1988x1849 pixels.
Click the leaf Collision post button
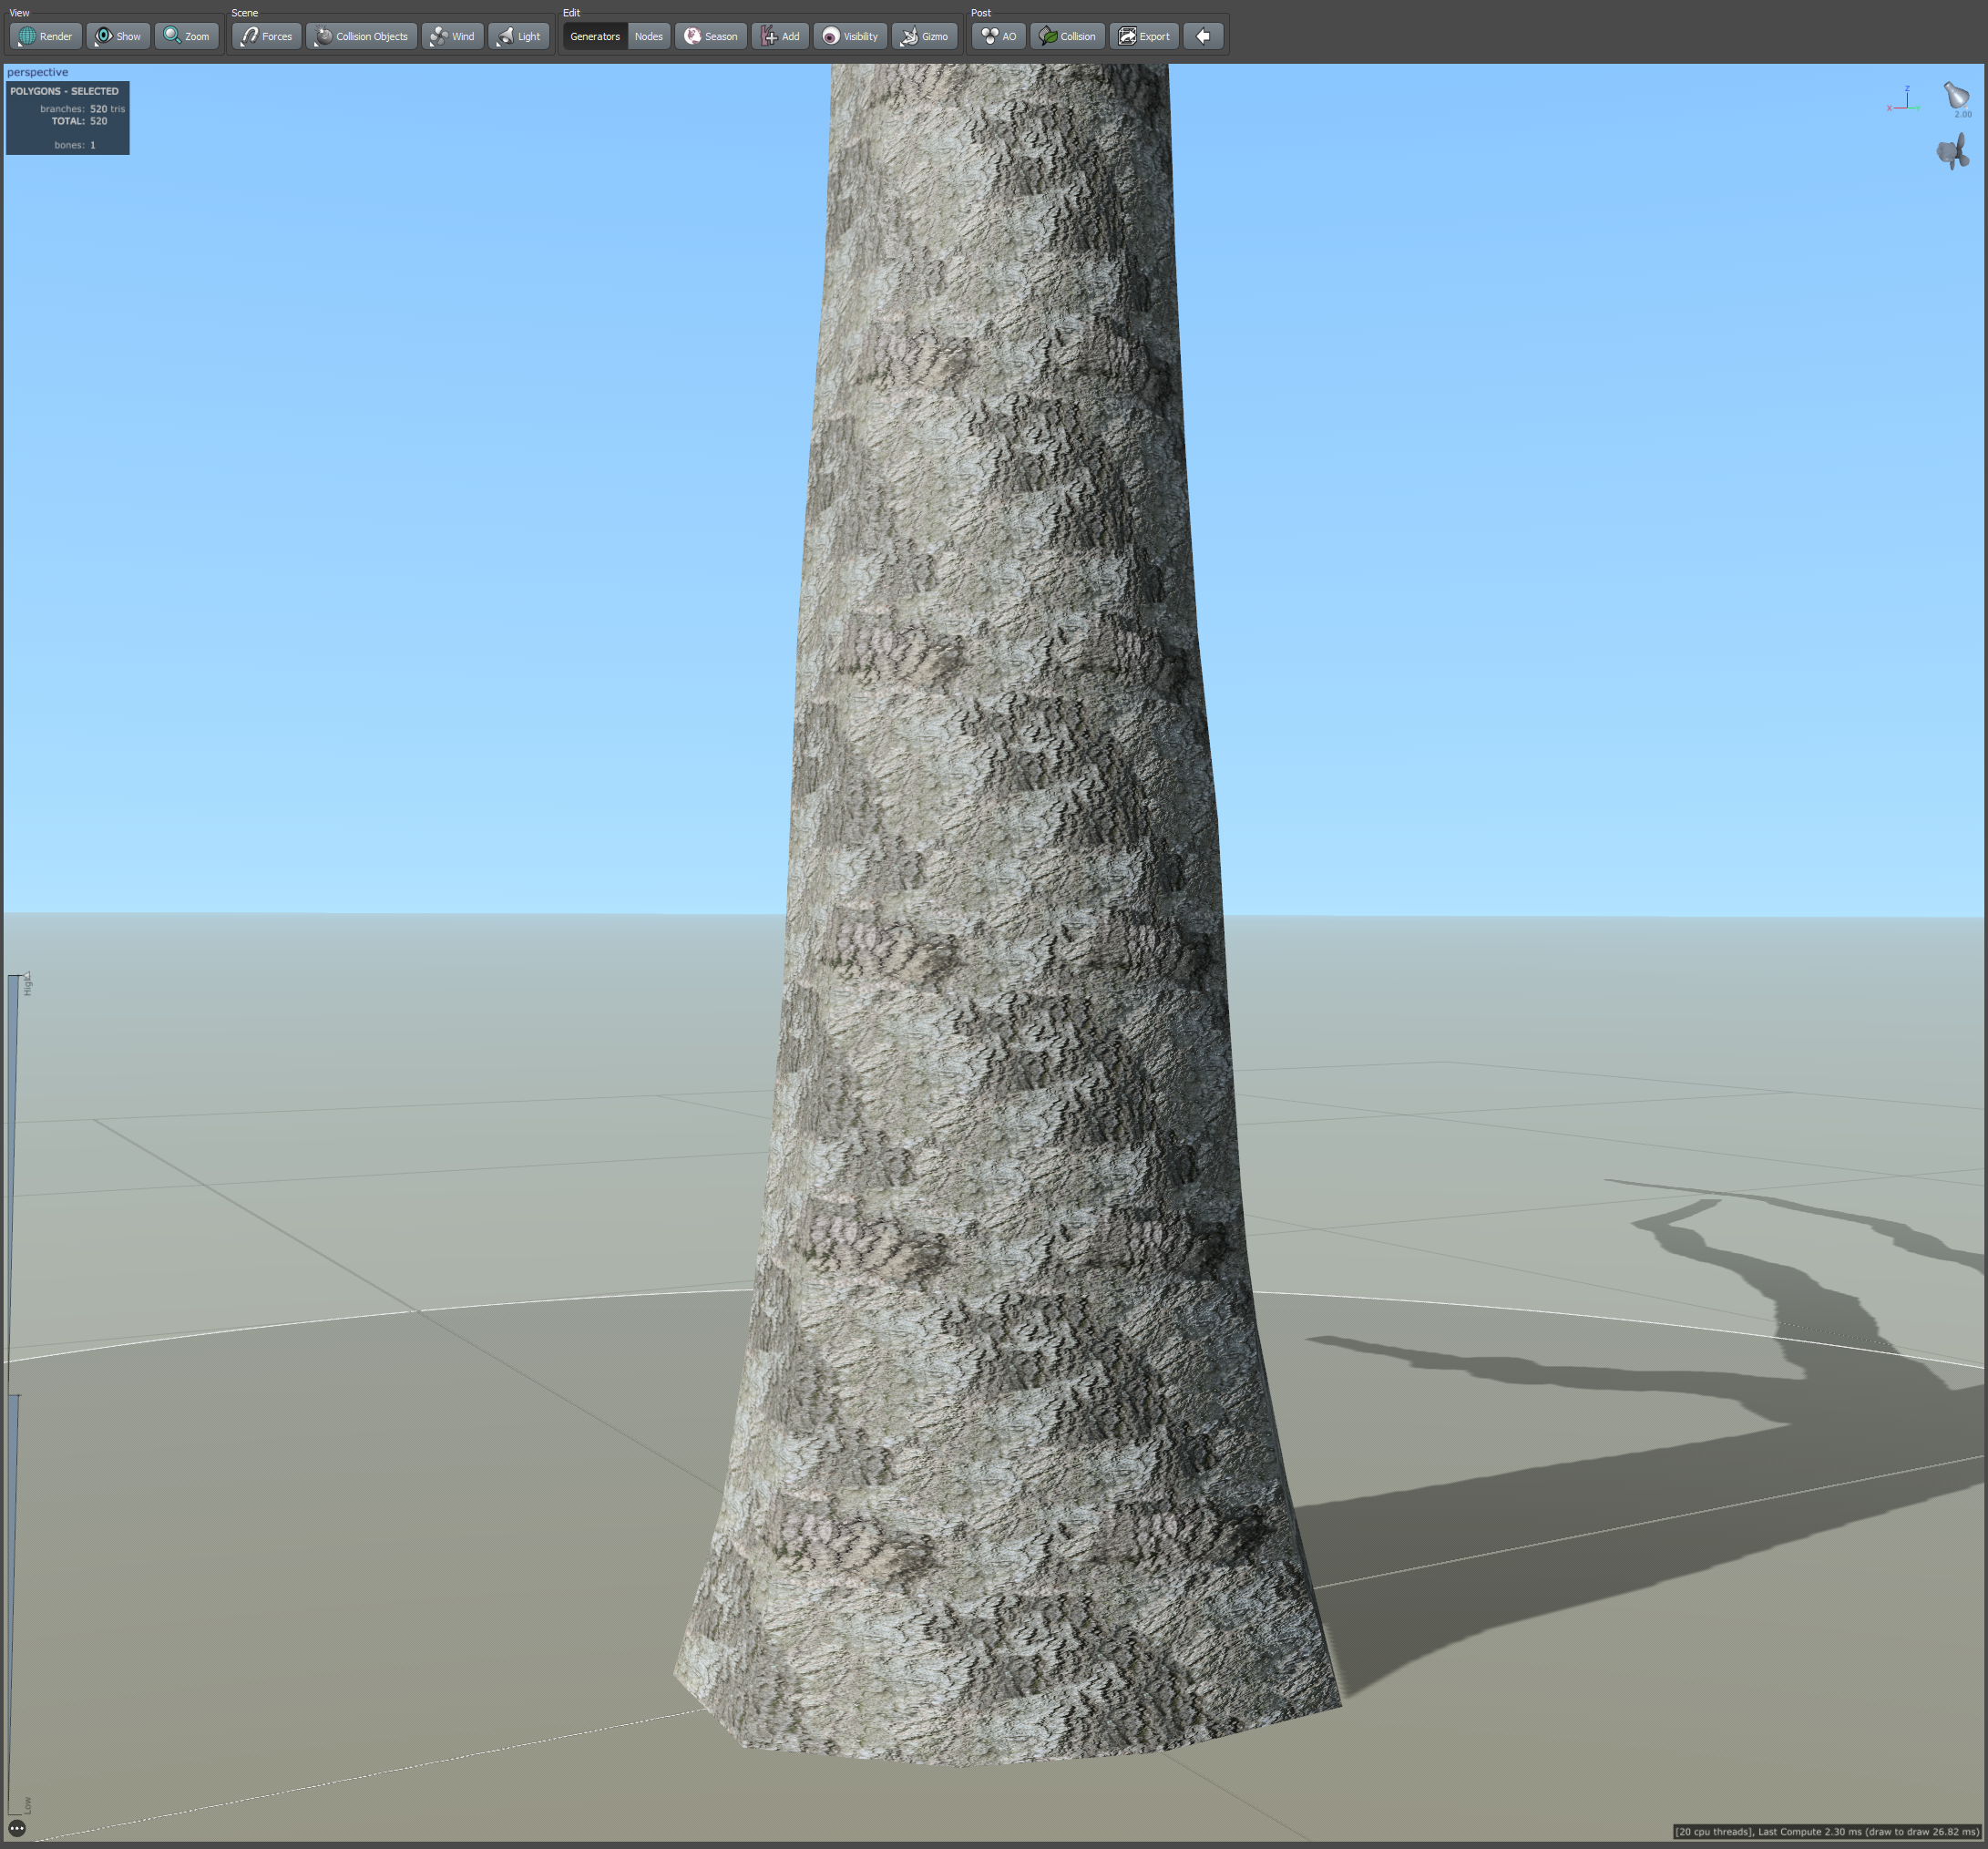(x=1067, y=36)
